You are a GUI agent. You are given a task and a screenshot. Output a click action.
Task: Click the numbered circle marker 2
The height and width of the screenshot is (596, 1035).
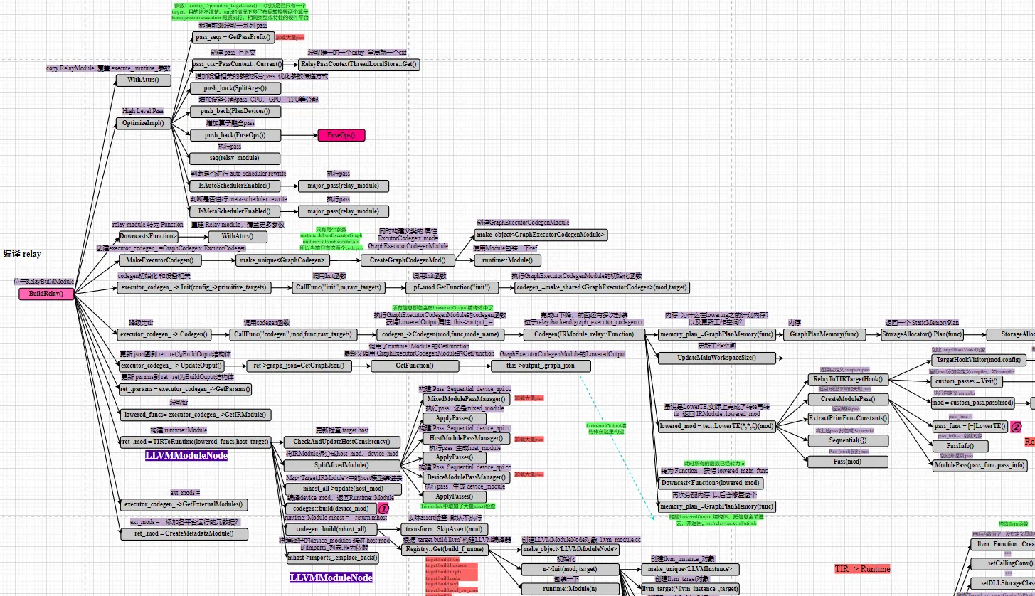point(1016,427)
